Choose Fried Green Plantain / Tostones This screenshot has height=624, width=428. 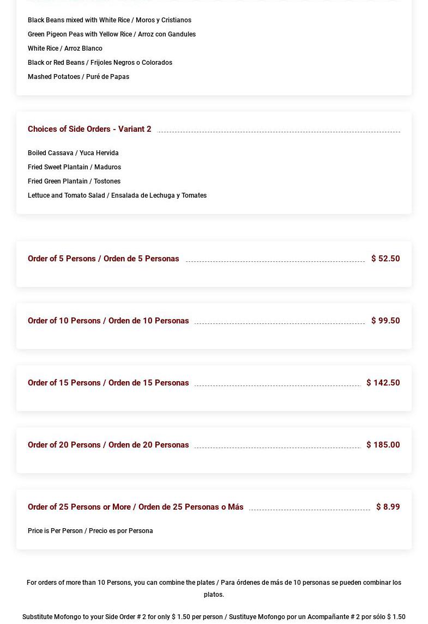tap(74, 181)
